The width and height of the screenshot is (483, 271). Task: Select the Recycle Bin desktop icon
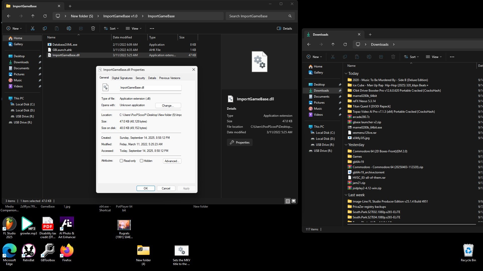click(468, 253)
